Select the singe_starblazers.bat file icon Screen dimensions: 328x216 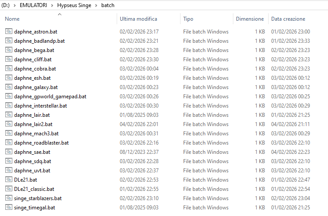tap(9, 198)
